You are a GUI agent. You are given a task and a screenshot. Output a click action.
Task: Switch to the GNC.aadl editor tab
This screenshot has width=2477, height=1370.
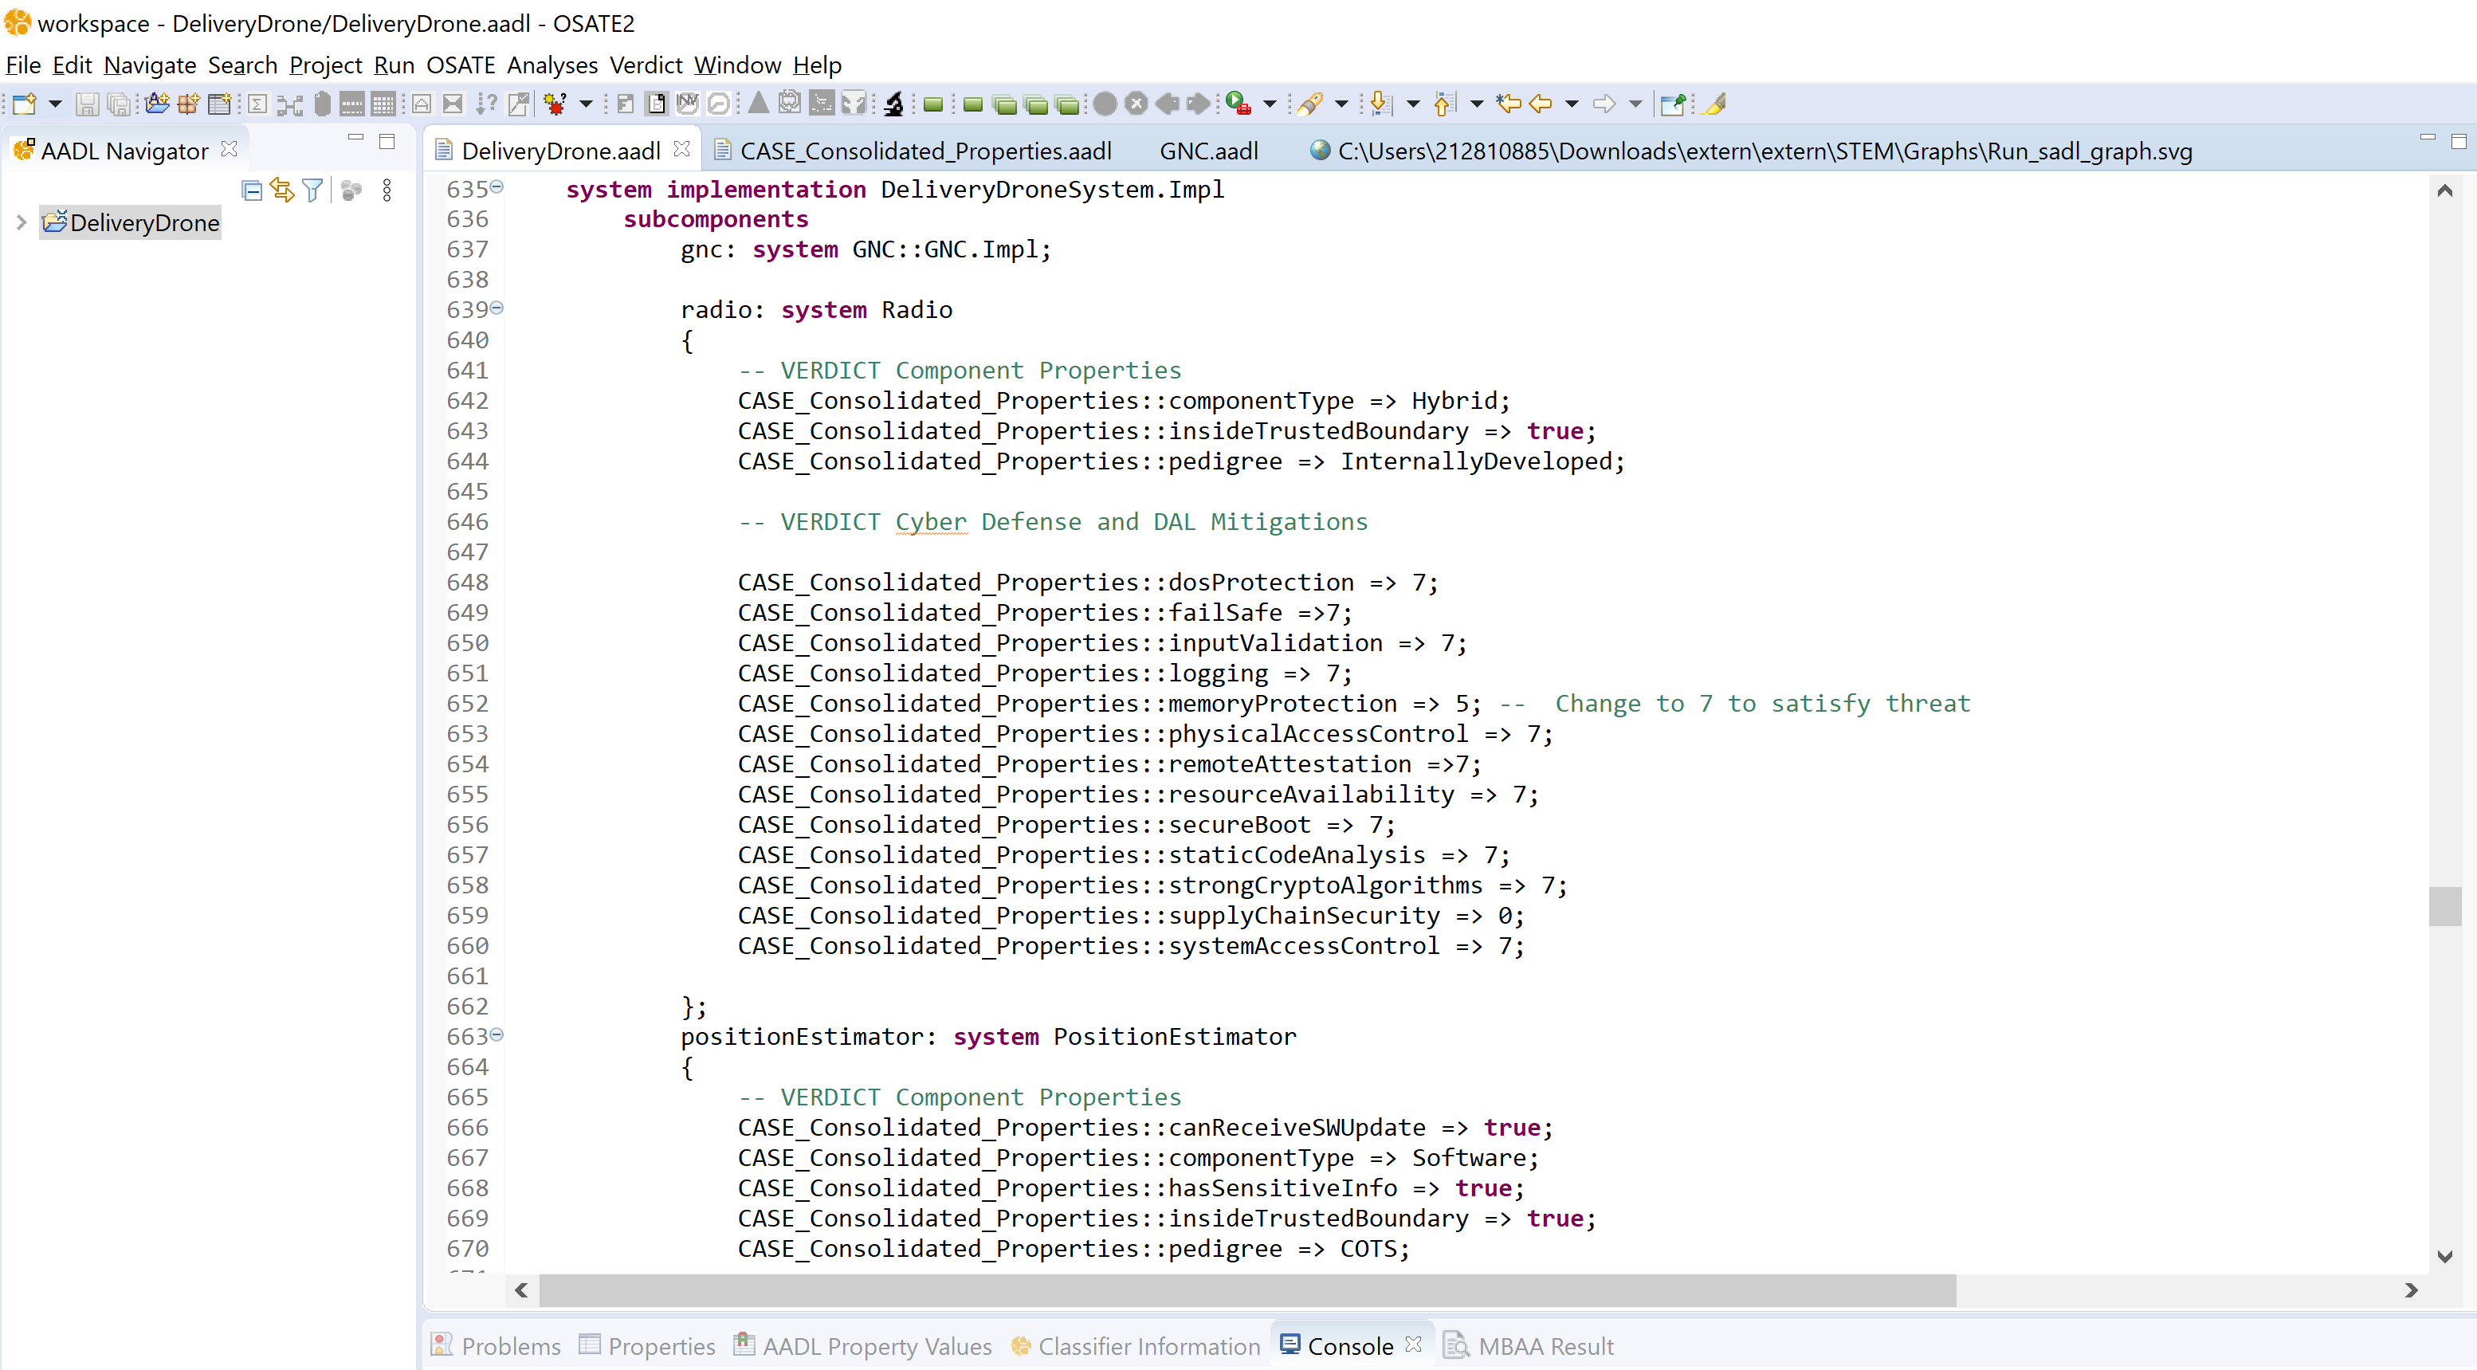(1207, 151)
